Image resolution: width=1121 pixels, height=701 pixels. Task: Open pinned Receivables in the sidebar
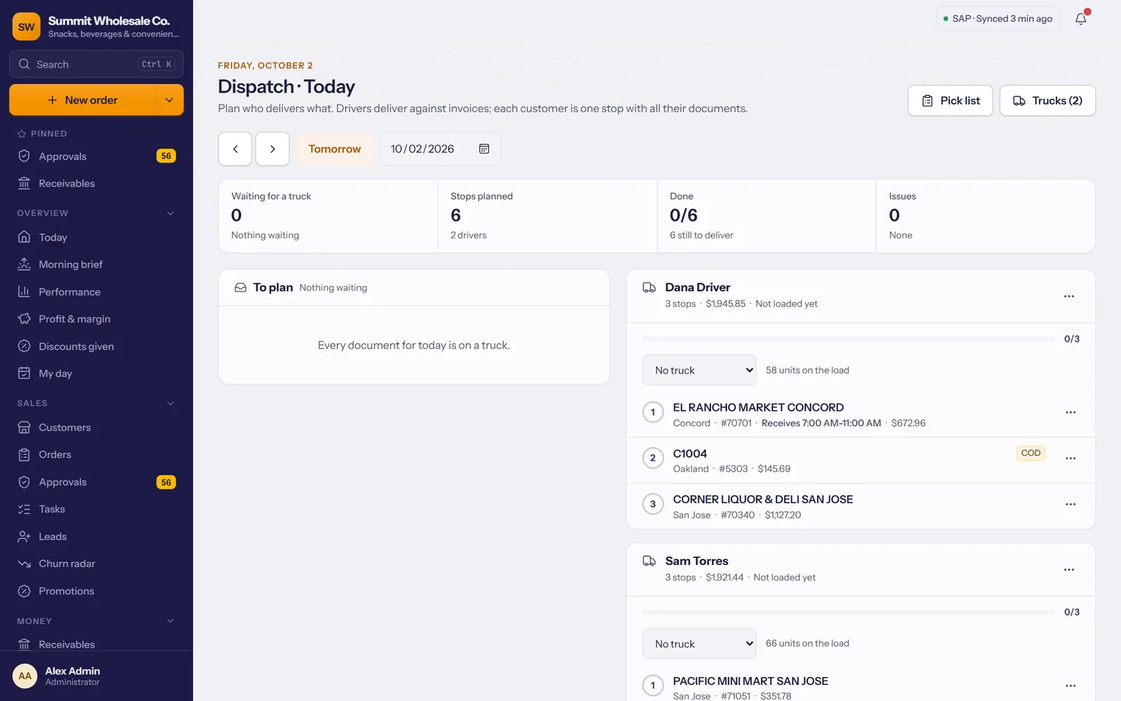[x=97, y=184]
